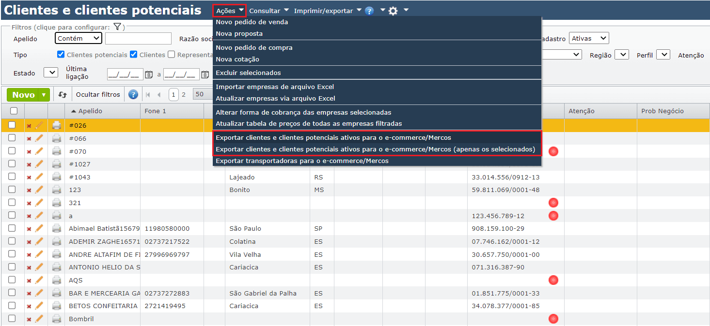This screenshot has width=710, height=326.
Task: Open calendar picker for first Última ligação date
Action: pyautogui.click(x=149, y=74)
